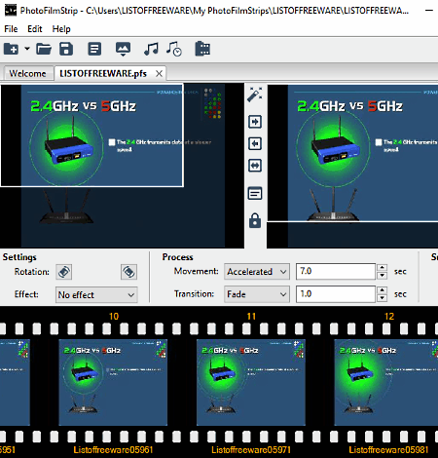The height and width of the screenshot is (458, 438).
Task: Open the new project dropdown arrow
Action: click(27, 49)
